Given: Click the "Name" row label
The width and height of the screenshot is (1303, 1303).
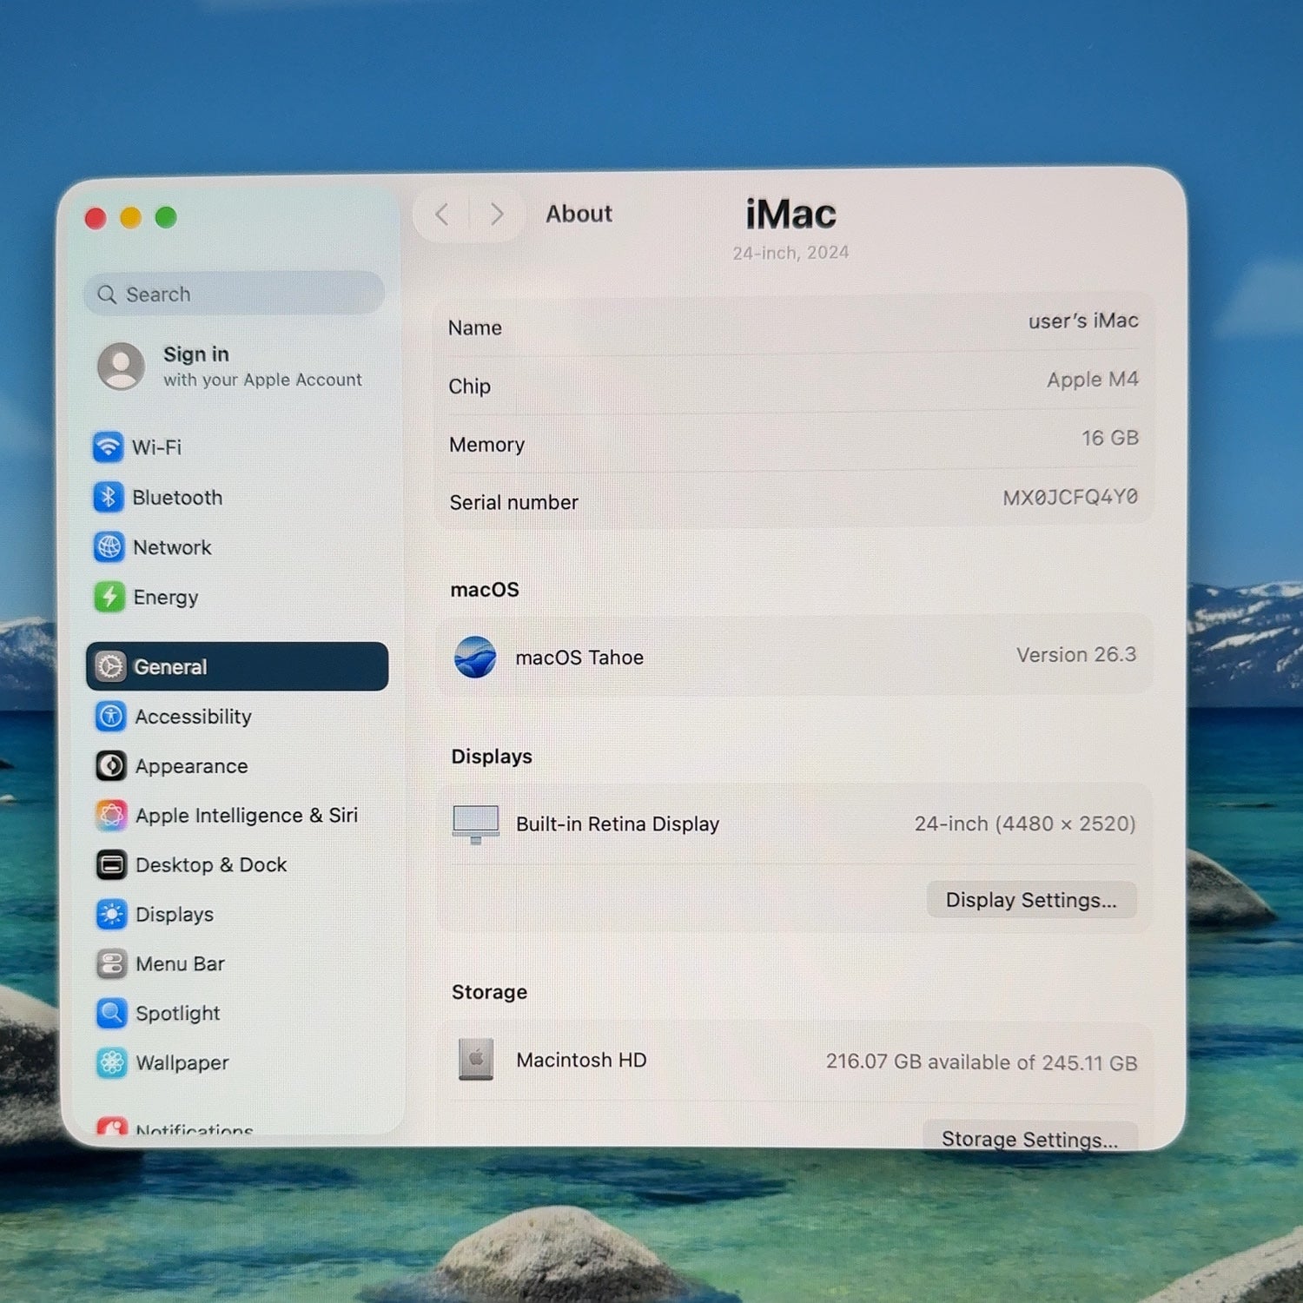Looking at the screenshot, I should (x=474, y=327).
